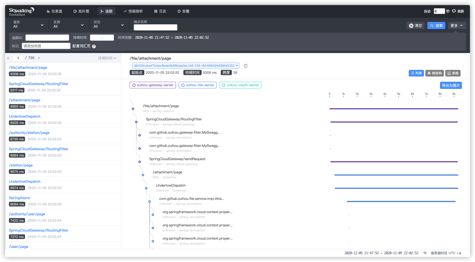This screenshot has width=475, height=262.
Task: Select /authority/user/page trace
Action: coord(63,217)
